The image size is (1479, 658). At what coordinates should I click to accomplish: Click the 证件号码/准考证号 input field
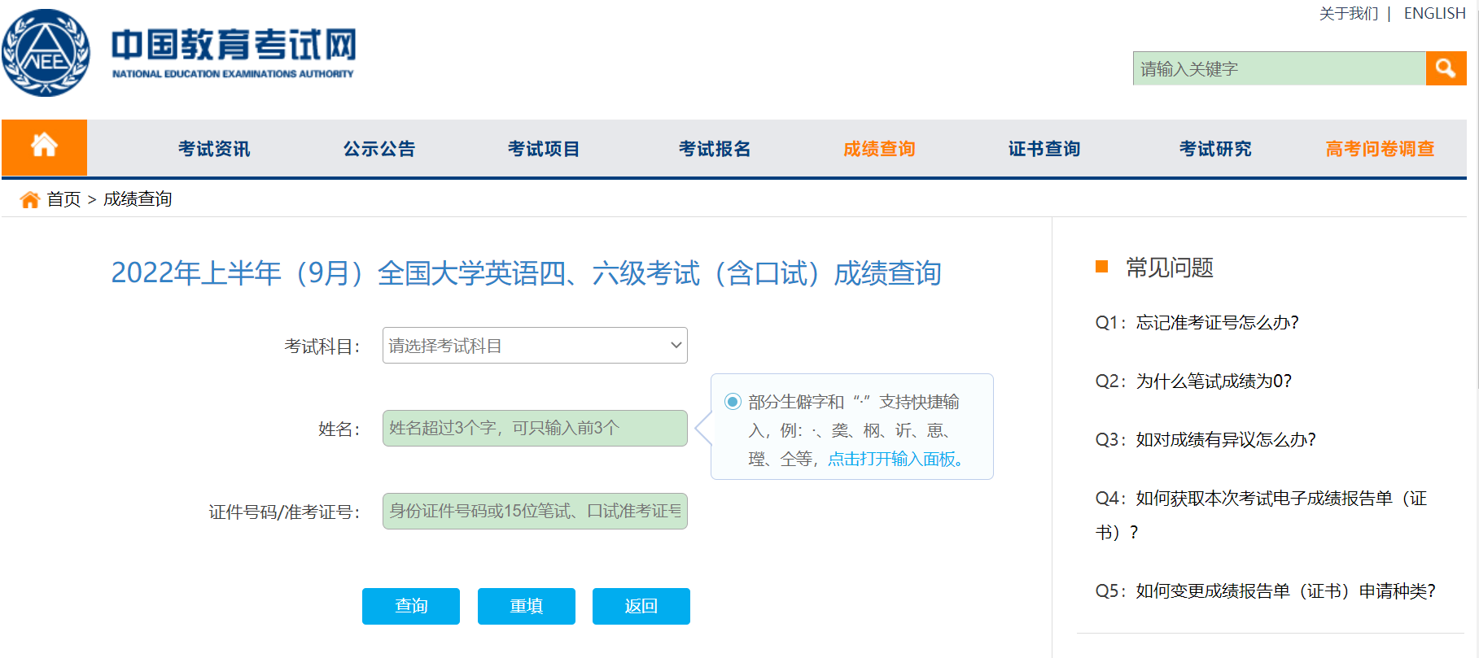535,511
